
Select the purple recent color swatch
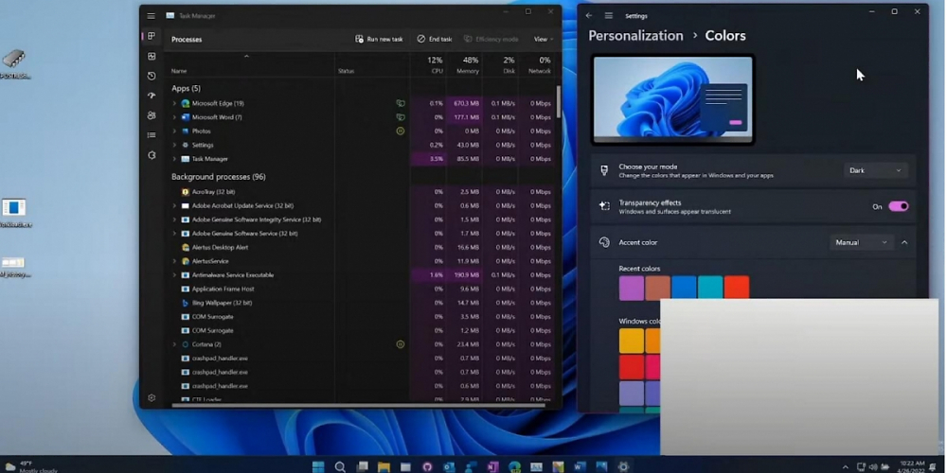(x=631, y=288)
